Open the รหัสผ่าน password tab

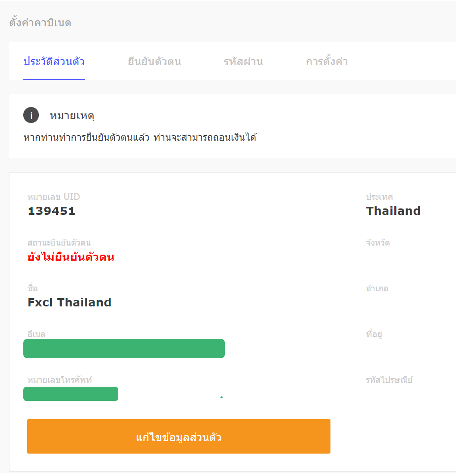(x=243, y=61)
